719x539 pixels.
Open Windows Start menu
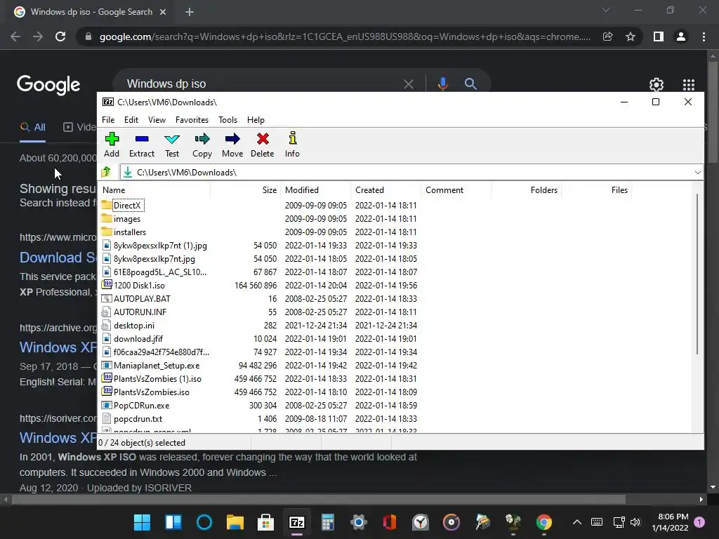tap(142, 522)
